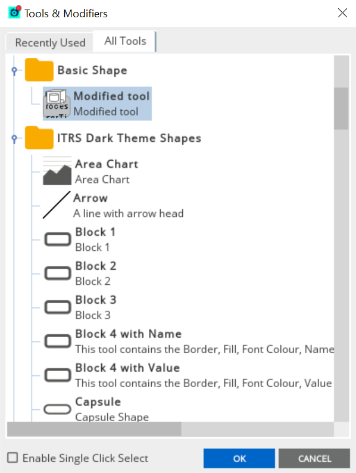The width and height of the screenshot is (356, 473).
Task: Click the Modified tool icon
Action: click(57, 104)
